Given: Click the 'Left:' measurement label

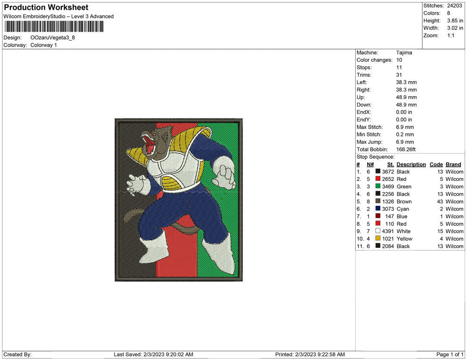Looking at the screenshot, I should 361,82.
